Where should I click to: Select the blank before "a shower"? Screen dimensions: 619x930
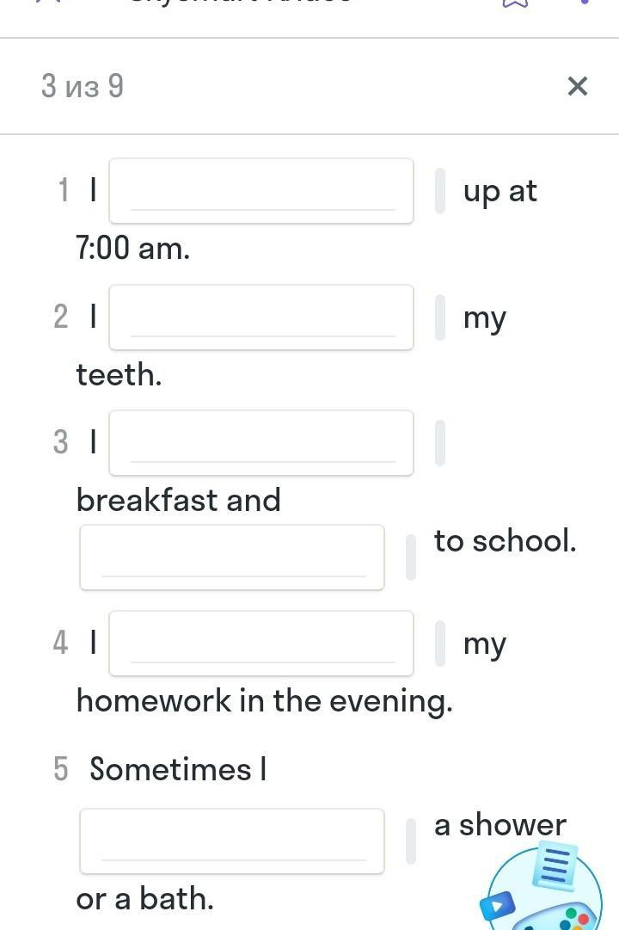pyautogui.click(x=232, y=841)
